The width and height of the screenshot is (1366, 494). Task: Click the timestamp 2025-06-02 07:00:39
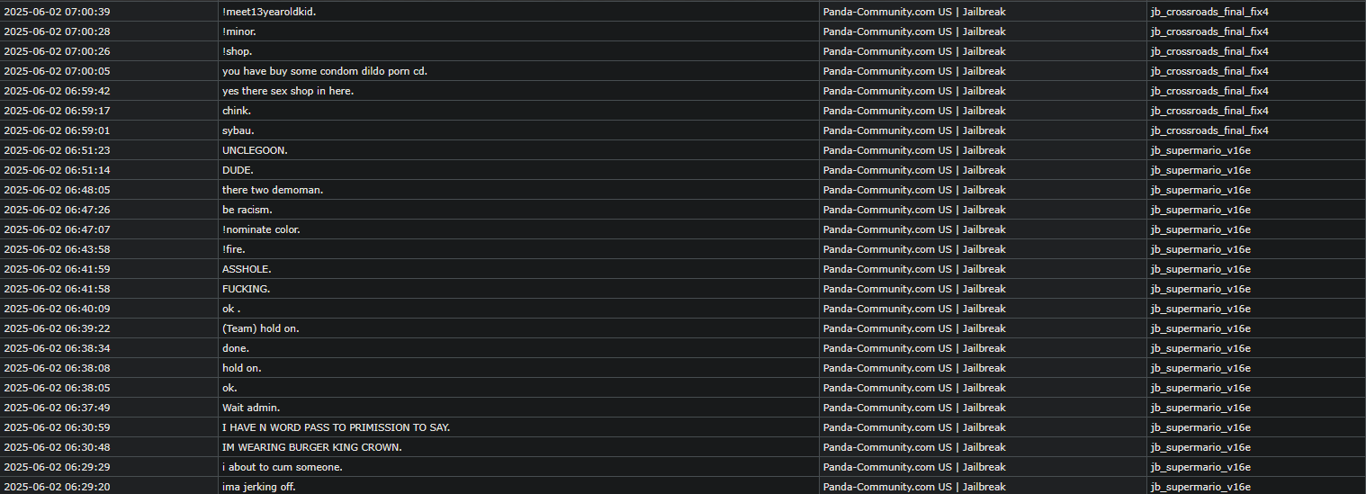click(x=57, y=12)
